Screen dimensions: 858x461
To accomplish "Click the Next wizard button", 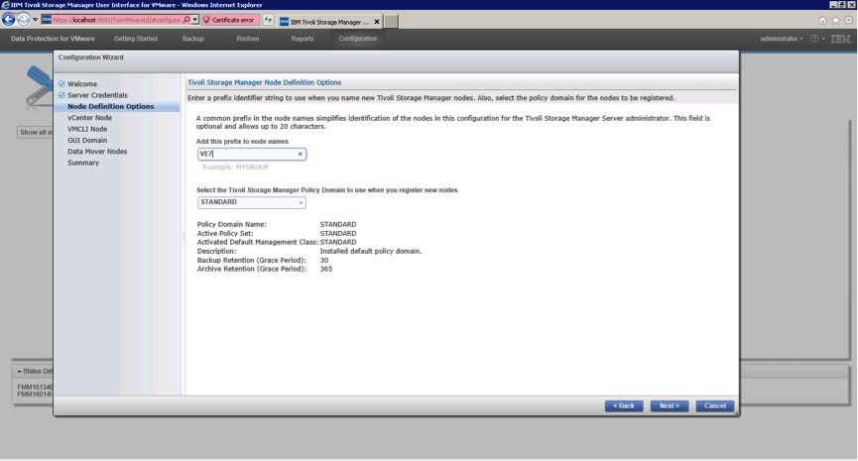I will (x=670, y=405).
